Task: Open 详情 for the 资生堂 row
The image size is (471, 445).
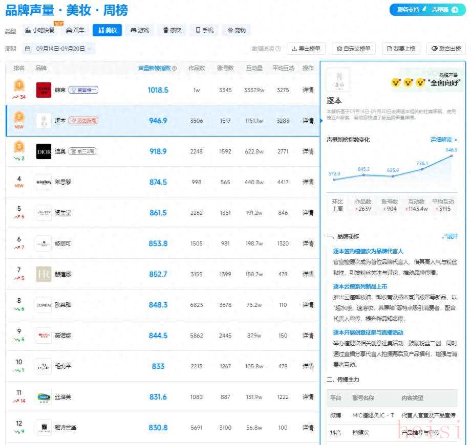Action: [x=308, y=213]
